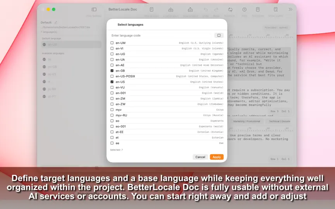Check the et-EE checkbox

pyautogui.click(x=112, y=132)
